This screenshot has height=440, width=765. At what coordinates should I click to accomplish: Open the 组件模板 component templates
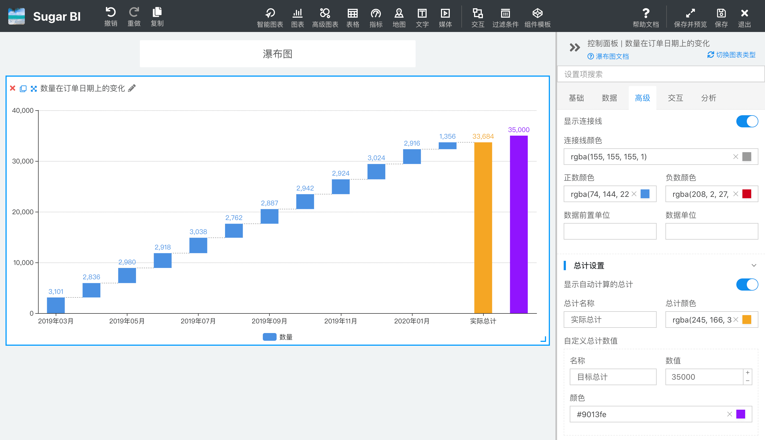point(537,18)
